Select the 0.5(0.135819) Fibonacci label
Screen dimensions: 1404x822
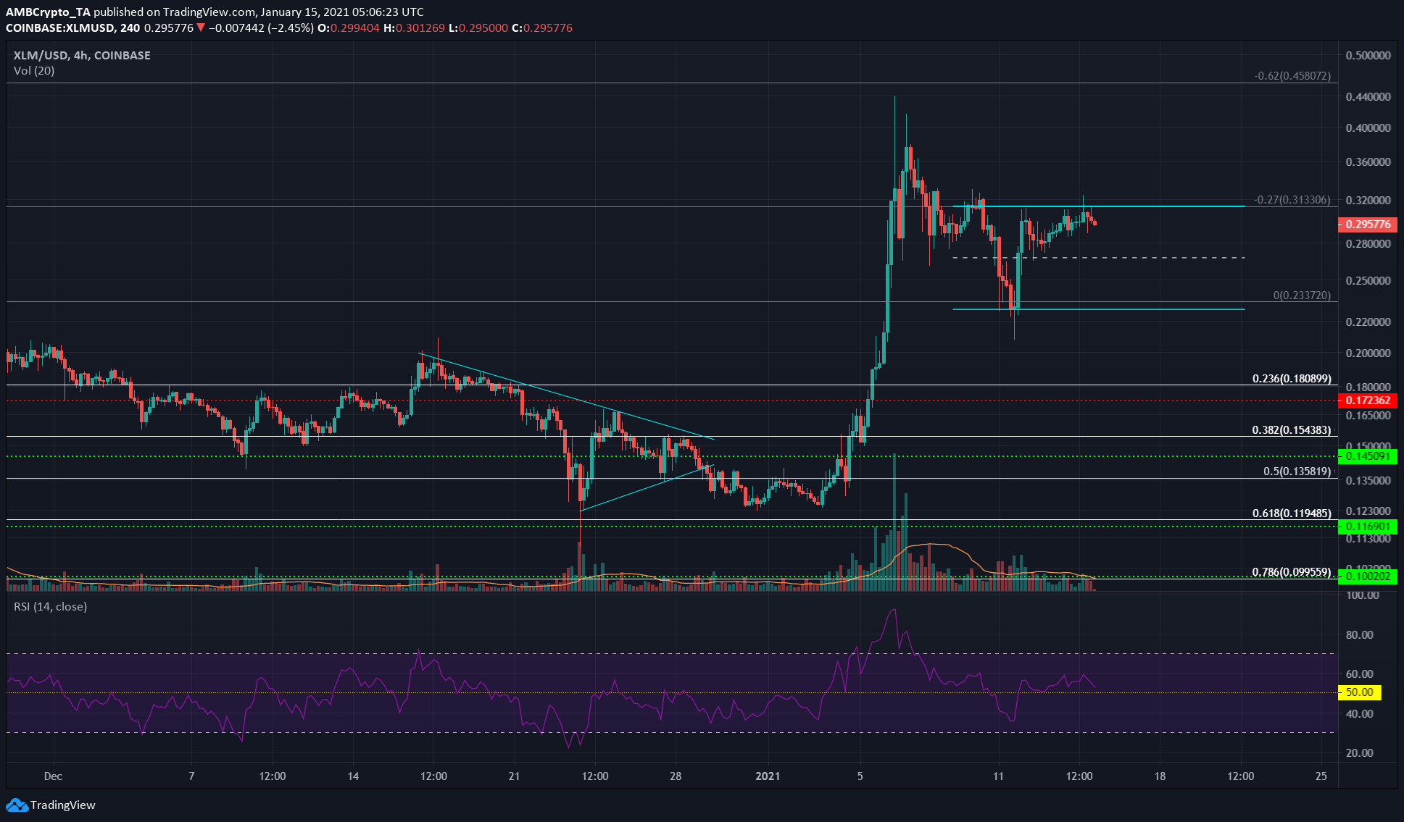tap(1297, 471)
